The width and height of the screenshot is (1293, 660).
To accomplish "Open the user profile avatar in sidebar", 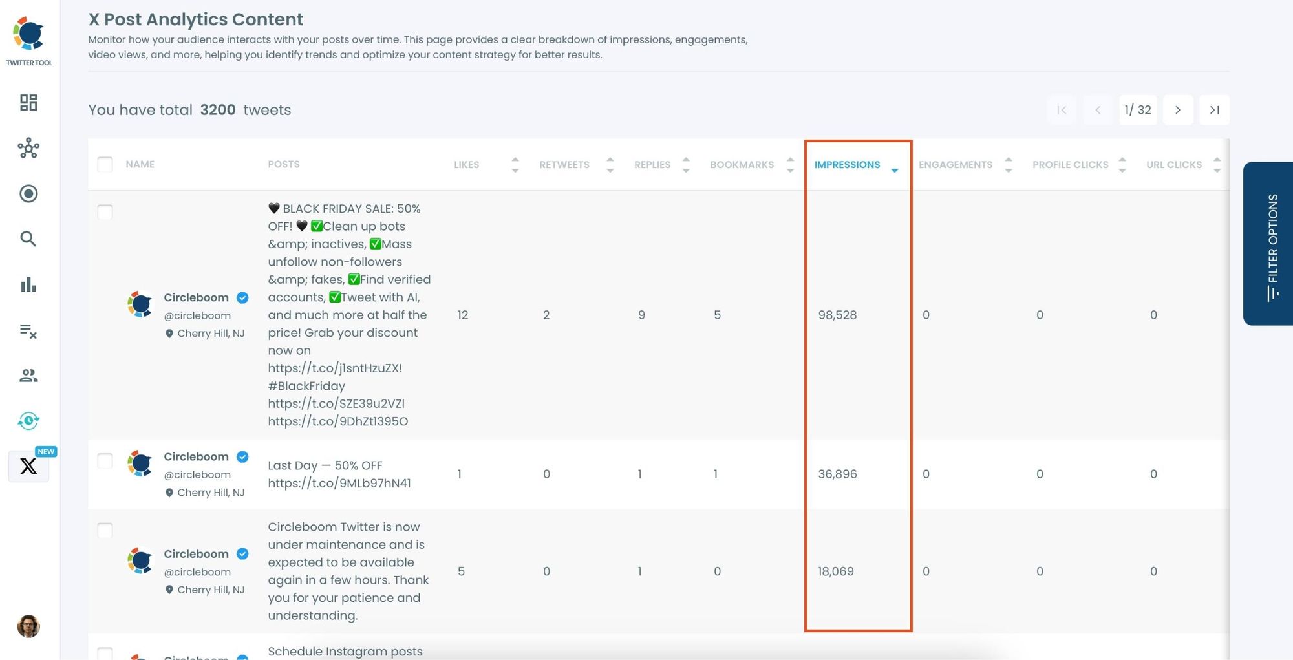I will [28, 626].
